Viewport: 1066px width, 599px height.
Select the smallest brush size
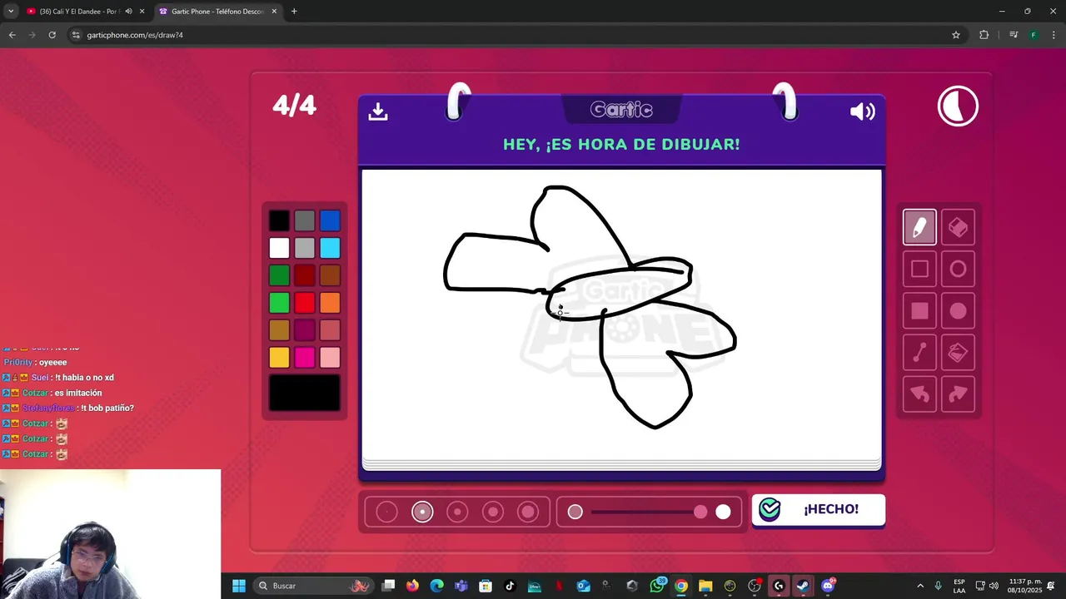(386, 512)
